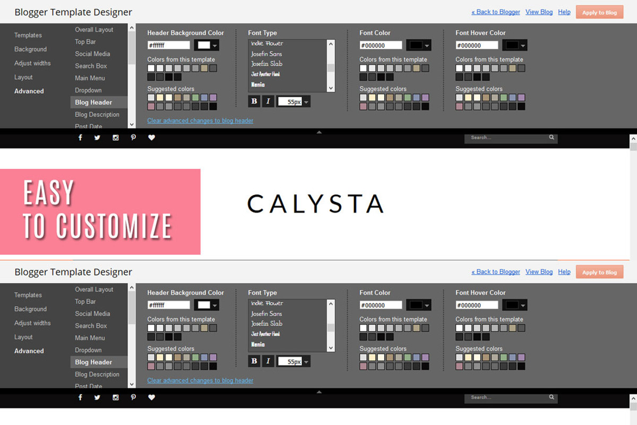The image size is (637, 425).
Task: Select Background in upper designer left menu
Action: 31,49
